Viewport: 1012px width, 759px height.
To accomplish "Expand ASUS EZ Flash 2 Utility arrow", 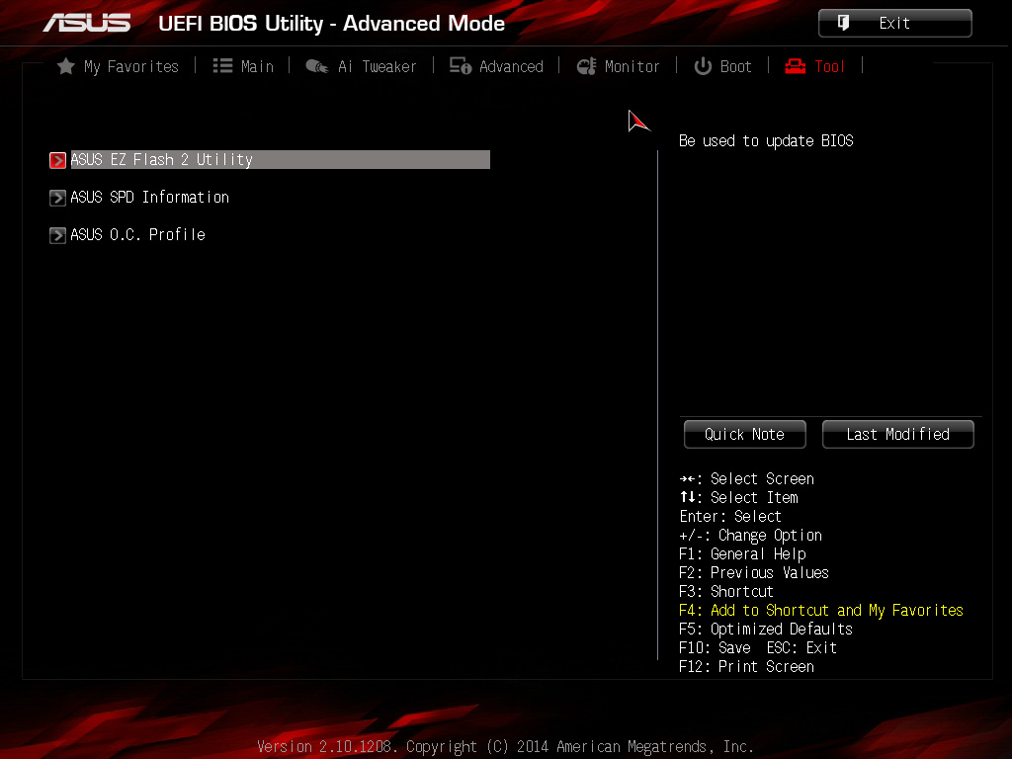I will 57,160.
